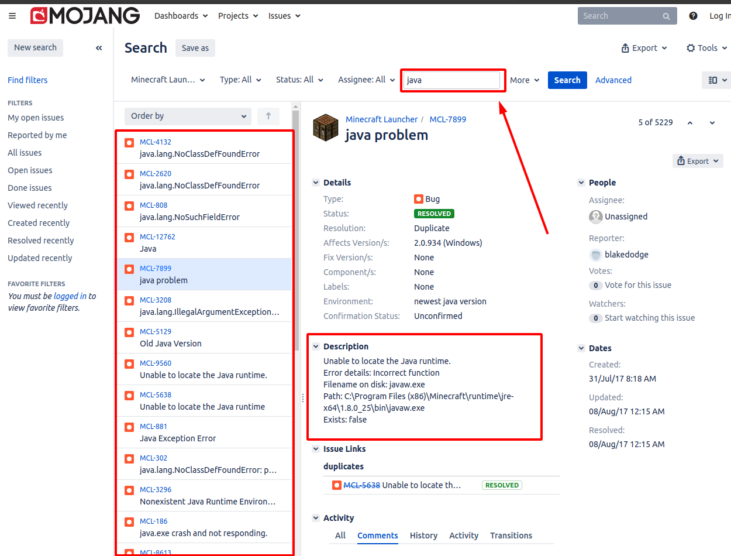Switch to the Transitions tab

511,536
